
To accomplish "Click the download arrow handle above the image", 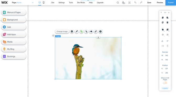I will coord(98,37).
